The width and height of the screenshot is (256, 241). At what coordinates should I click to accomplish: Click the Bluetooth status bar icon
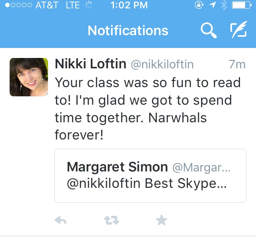224,6
